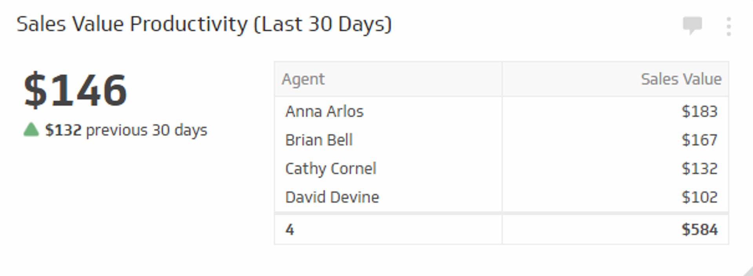The image size is (753, 276).
Task: Click Cathy Cornel's $132 table cell
Action: [699, 169]
